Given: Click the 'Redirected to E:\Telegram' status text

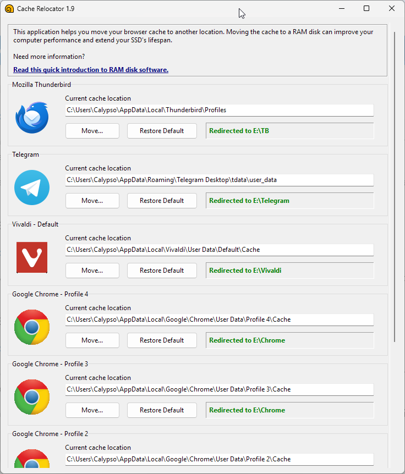Looking at the screenshot, I should pyautogui.click(x=249, y=201).
